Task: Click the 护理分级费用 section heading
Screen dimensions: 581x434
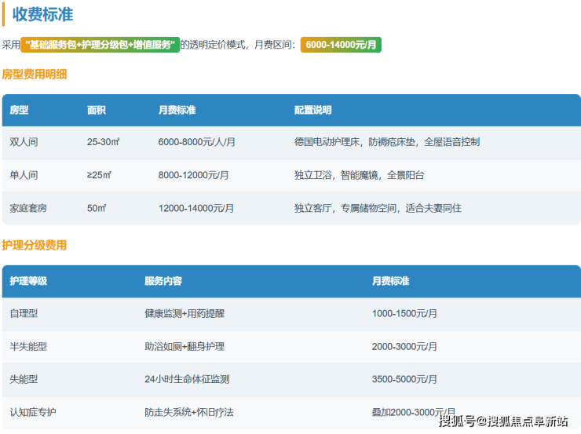Action: 35,245
